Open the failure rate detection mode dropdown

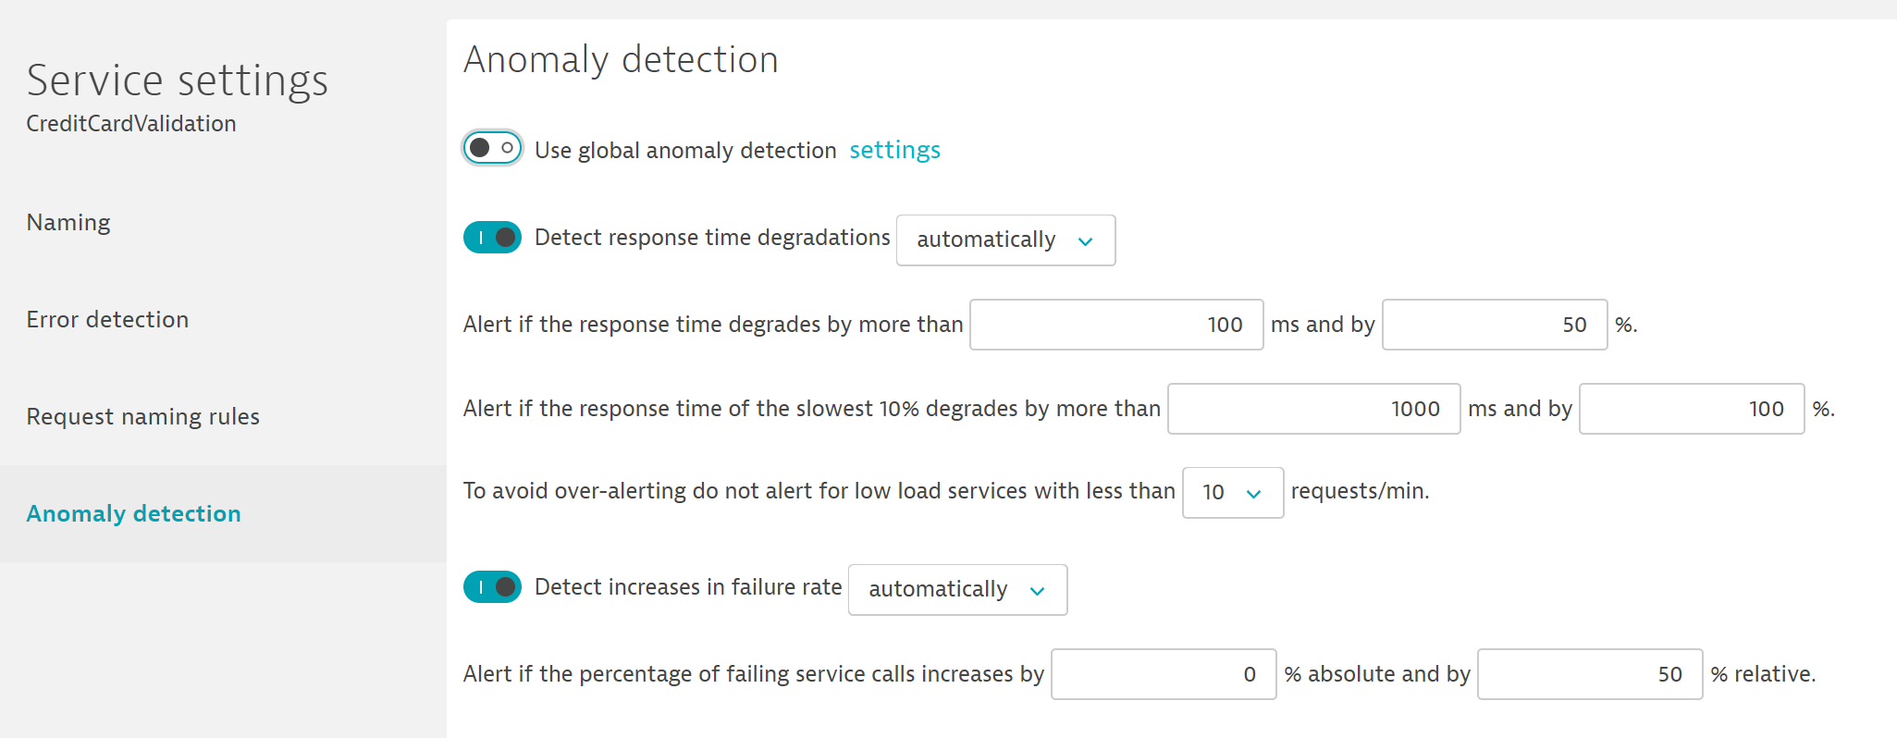[x=957, y=590]
